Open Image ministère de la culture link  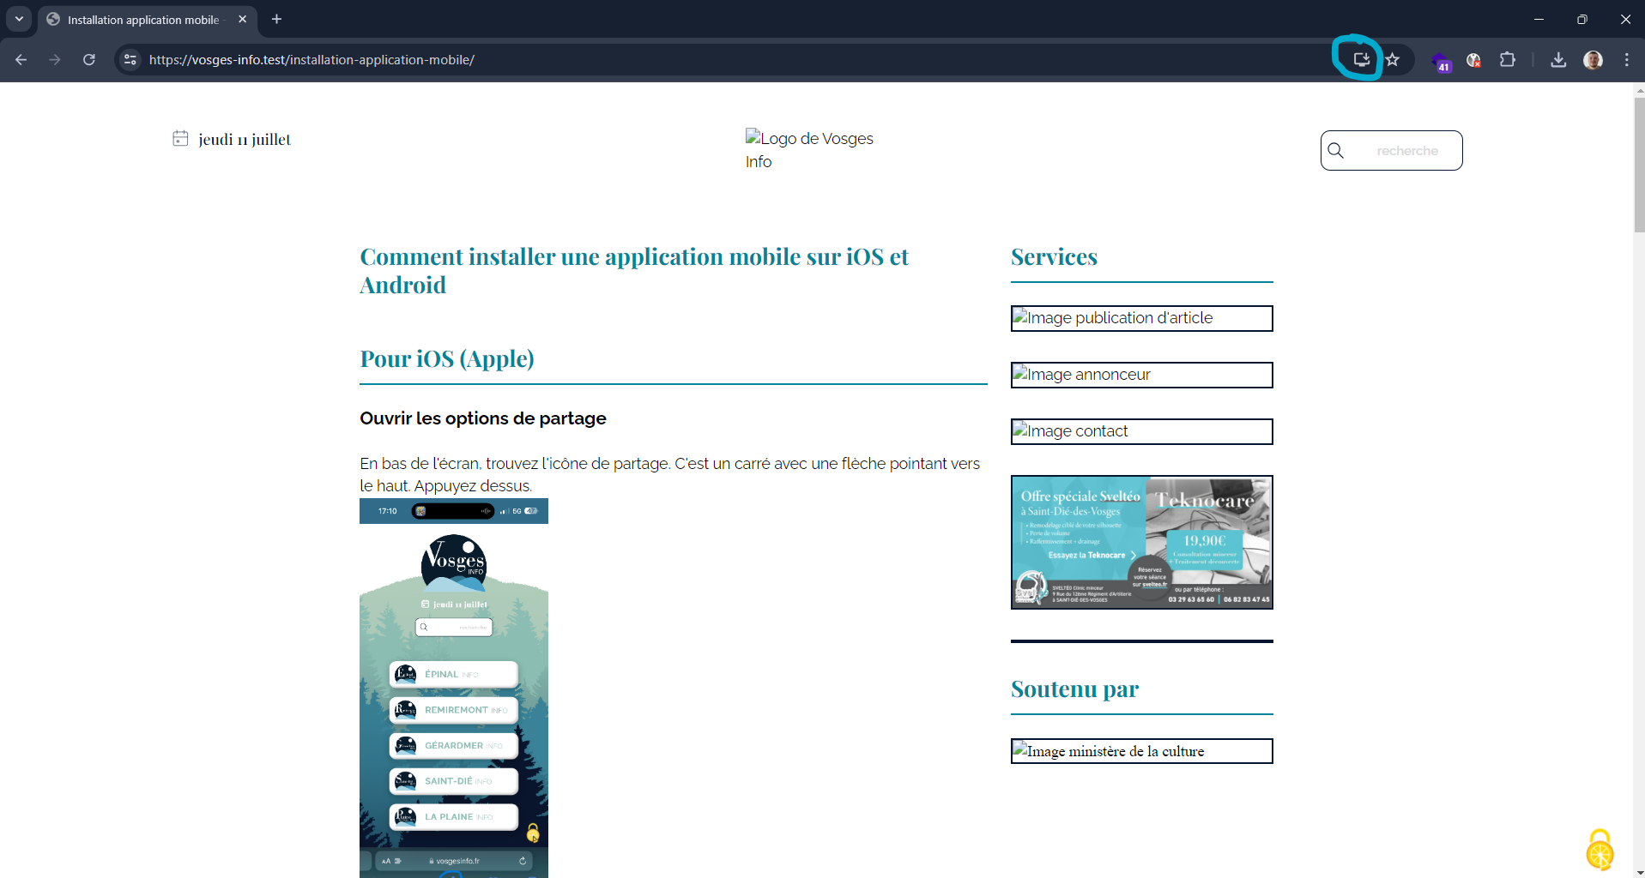[1141, 751]
